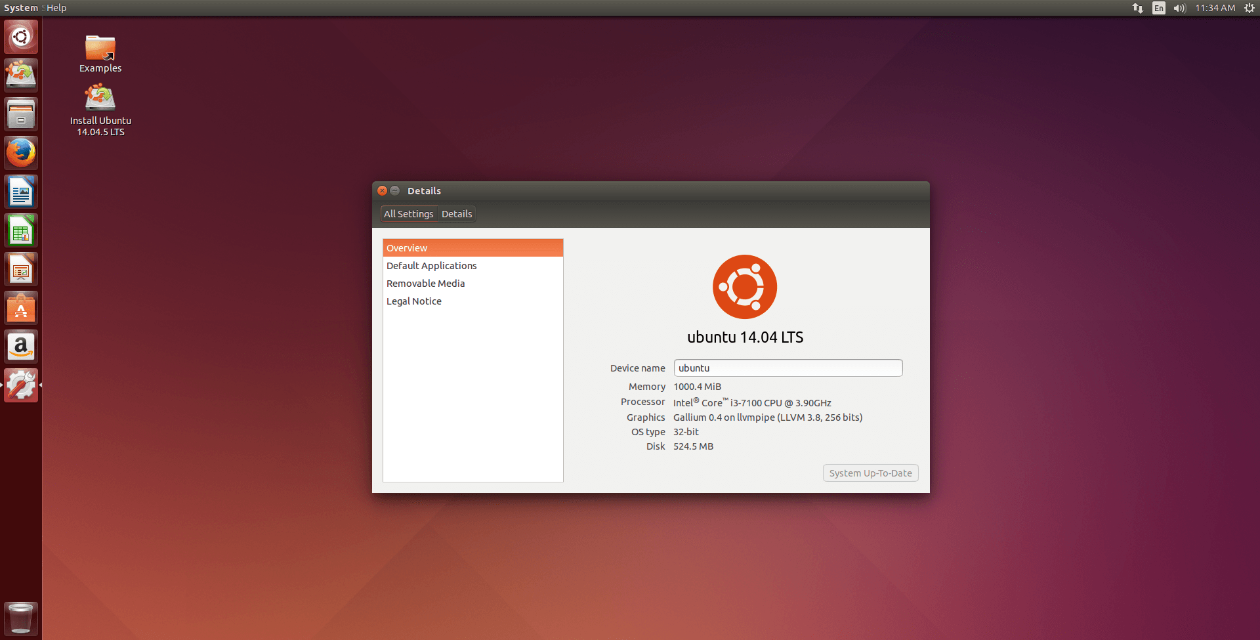The height and width of the screenshot is (640, 1260).
Task: Open Ubuntu Software Center
Action: [21, 308]
